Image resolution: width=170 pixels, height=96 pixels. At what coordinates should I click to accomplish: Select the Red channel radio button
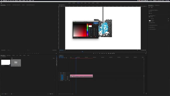tap(89, 33)
